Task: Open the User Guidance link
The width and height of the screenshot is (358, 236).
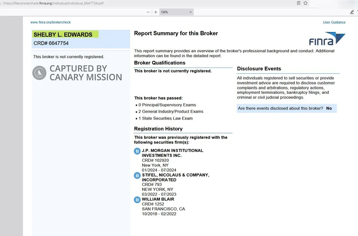Action: (334, 22)
